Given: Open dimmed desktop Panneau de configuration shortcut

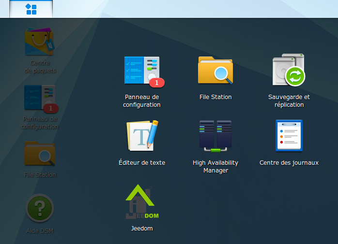Looking at the screenshot, I should tap(40, 98).
